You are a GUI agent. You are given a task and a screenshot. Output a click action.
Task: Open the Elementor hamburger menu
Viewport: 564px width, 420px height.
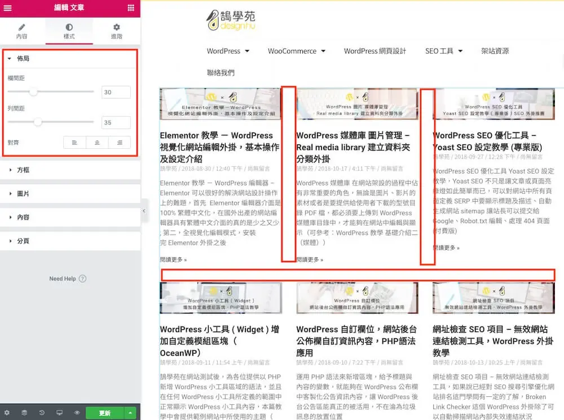coord(7,7)
